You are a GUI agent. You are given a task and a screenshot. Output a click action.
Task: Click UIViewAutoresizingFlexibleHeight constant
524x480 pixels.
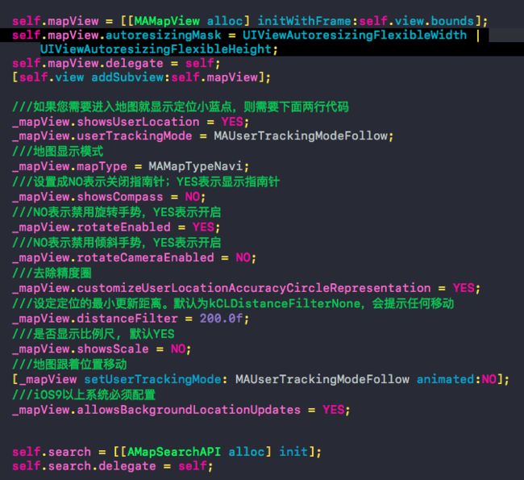(156, 49)
